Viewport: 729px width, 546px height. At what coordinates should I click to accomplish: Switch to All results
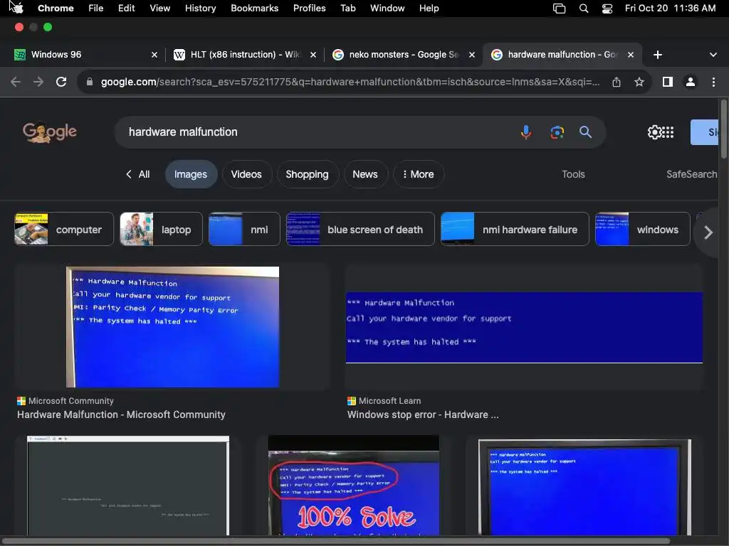coord(138,175)
